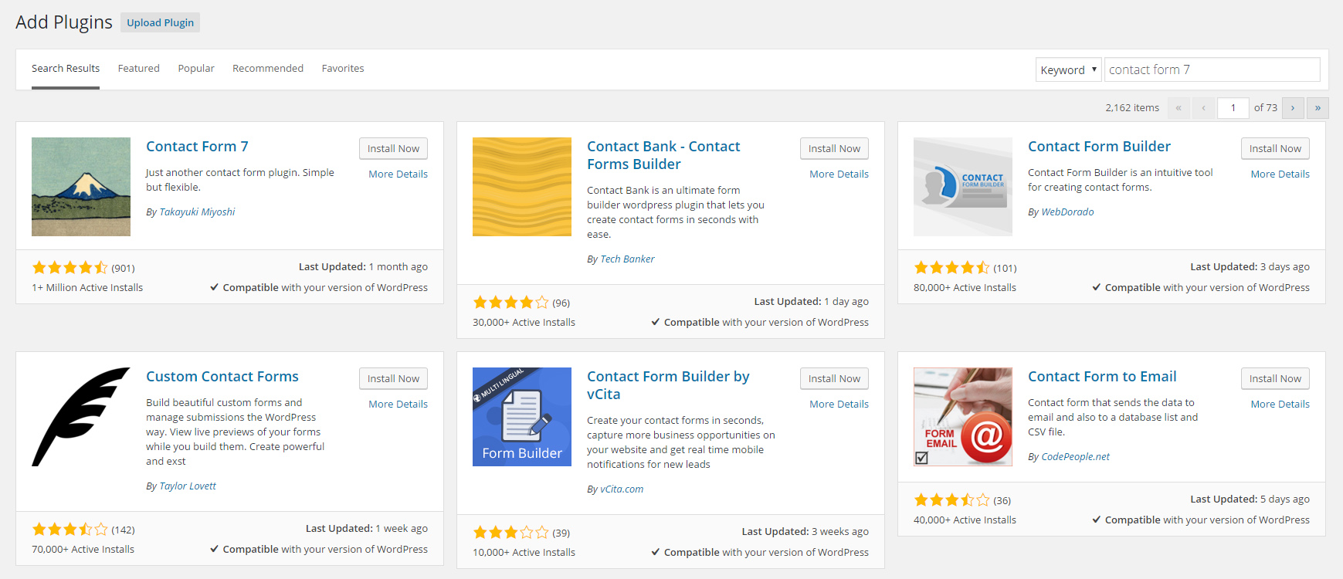The image size is (1343, 579).
Task: Click the Contact Form Builder plugin icon
Action: [x=963, y=187]
